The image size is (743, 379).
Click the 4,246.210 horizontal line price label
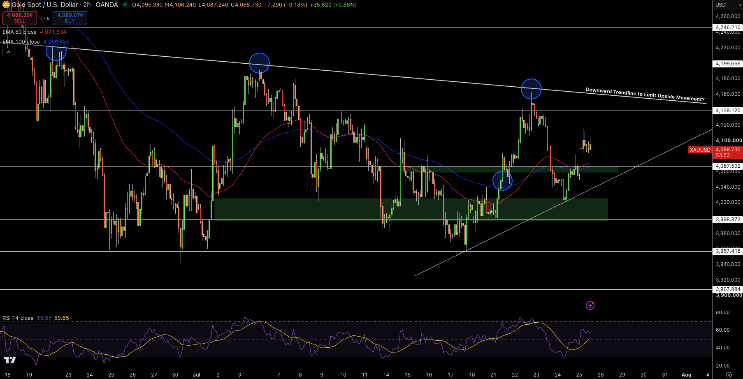pos(728,28)
